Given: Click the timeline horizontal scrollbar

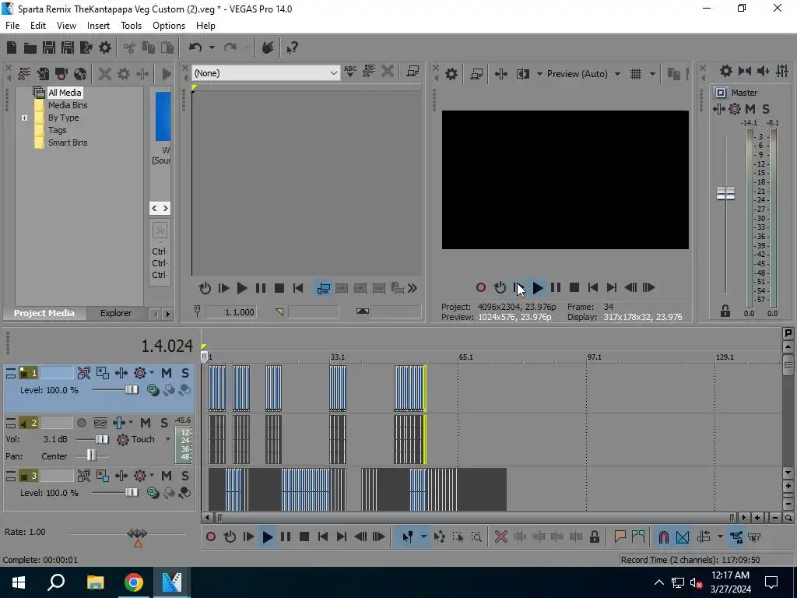Looking at the screenshot, I should click(474, 518).
